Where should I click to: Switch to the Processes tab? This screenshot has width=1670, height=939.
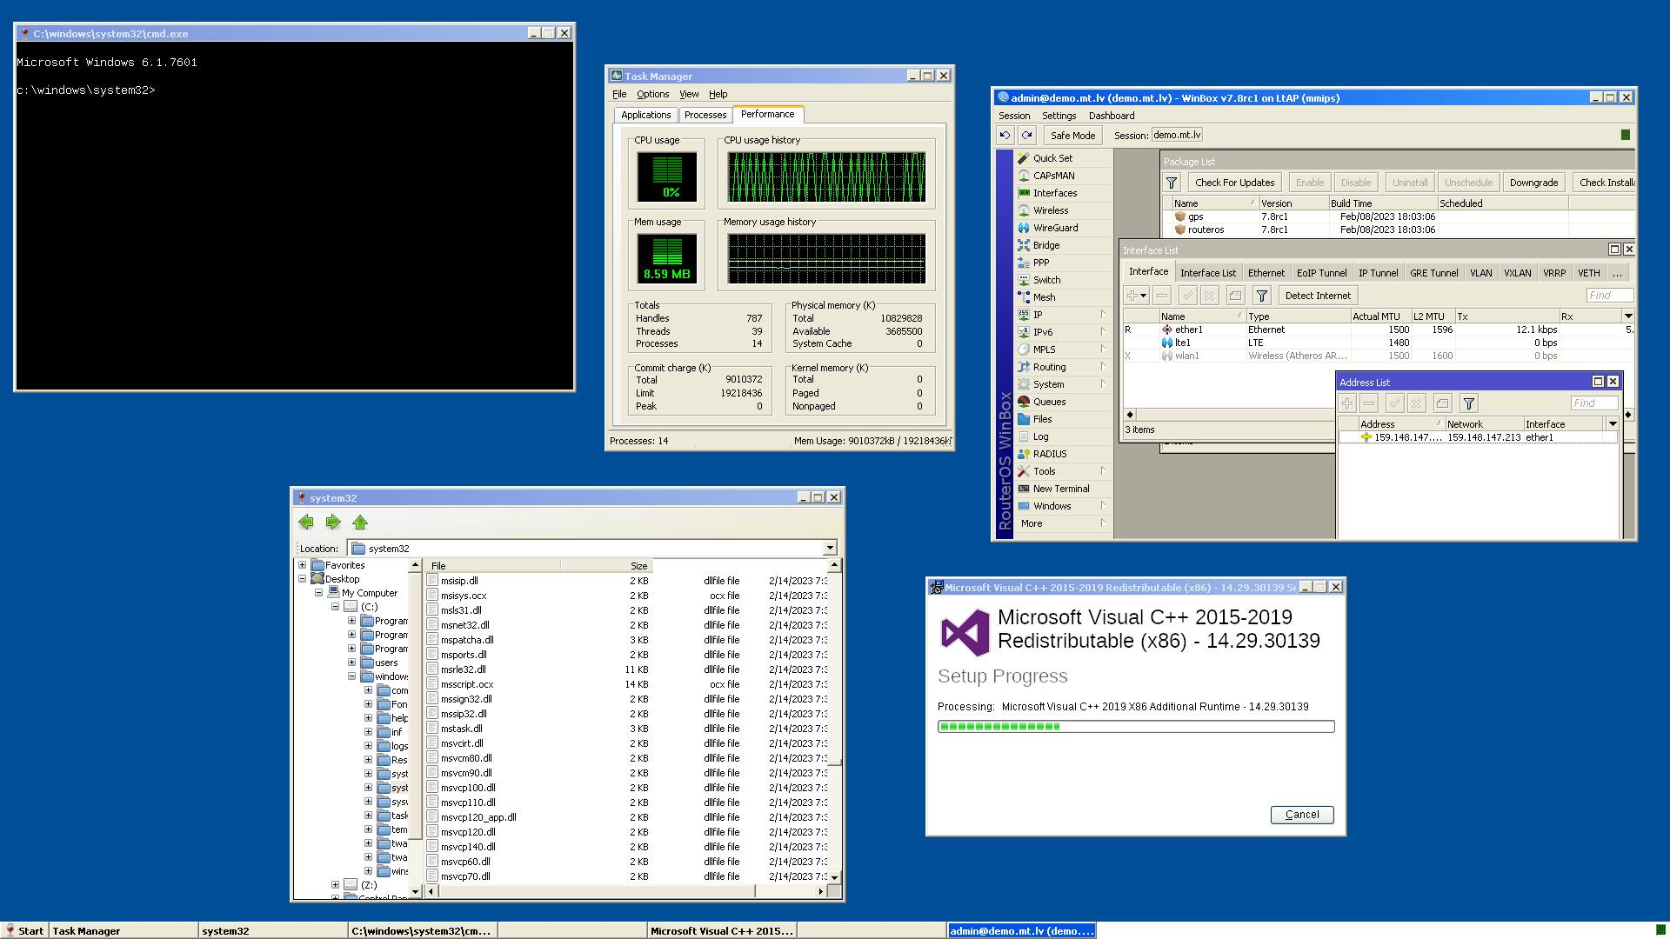[x=705, y=115]
